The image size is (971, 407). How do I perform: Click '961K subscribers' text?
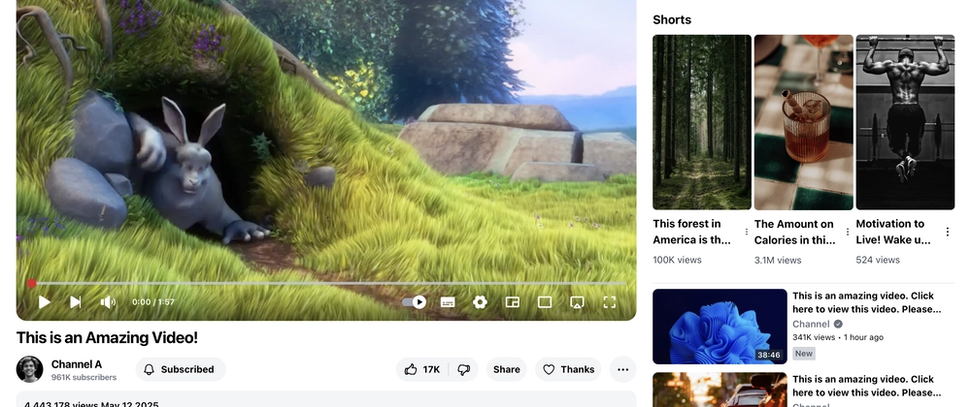tap(84, 377)
